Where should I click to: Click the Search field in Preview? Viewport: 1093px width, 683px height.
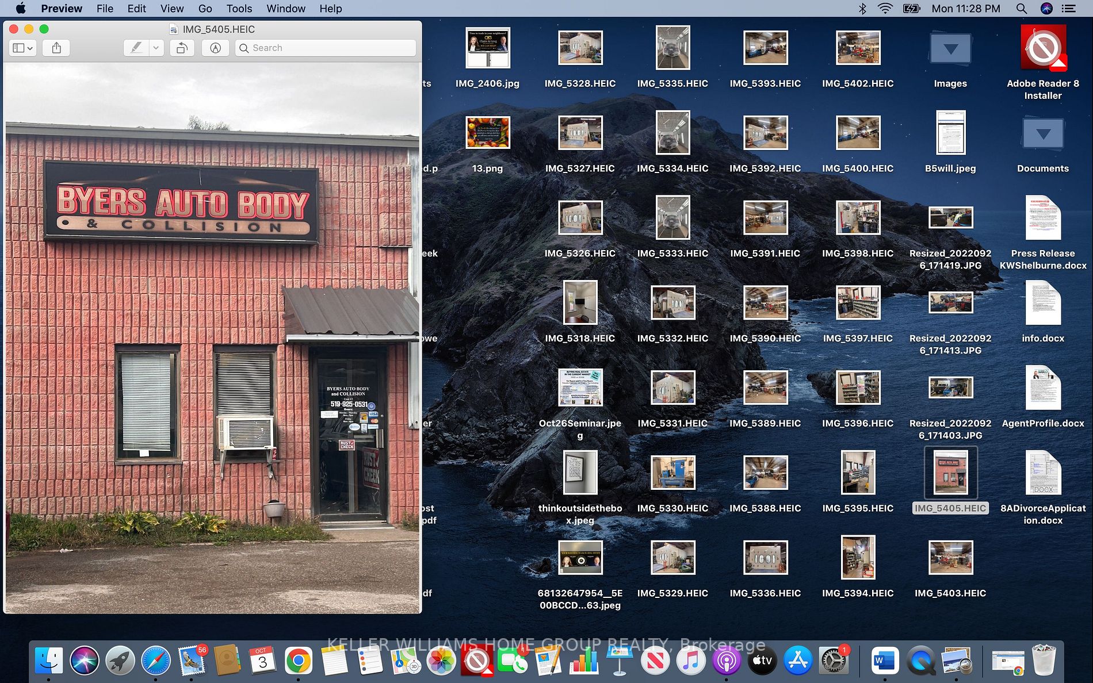tap(326, 48)
